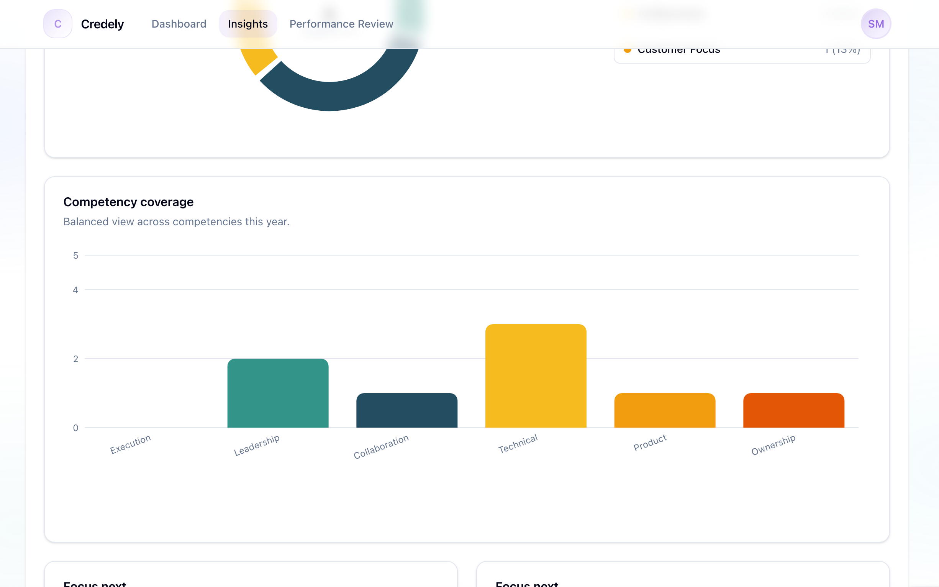Viewport: 939px width, 587px height.
Task: Open the Competency coverage chart details
Action: [128, 202]
